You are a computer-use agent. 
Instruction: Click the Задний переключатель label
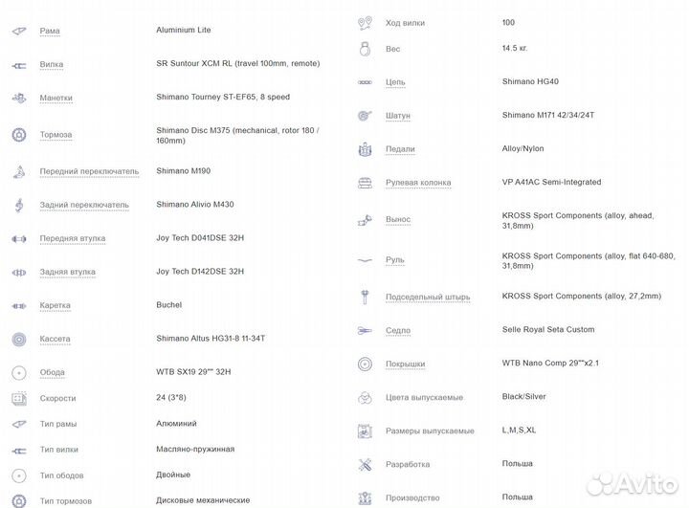[x=83, y=205]
